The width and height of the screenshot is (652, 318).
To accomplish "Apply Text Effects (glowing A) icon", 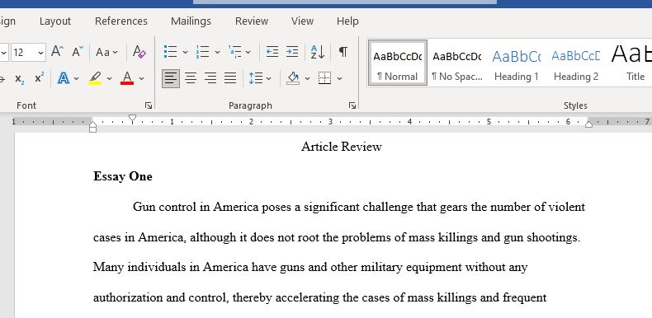I will [x=64, y=78].
